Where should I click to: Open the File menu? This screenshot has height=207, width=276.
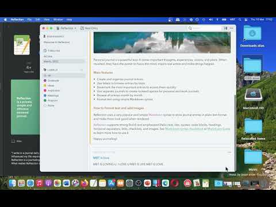pyautogui.click(x=29, y=20)
